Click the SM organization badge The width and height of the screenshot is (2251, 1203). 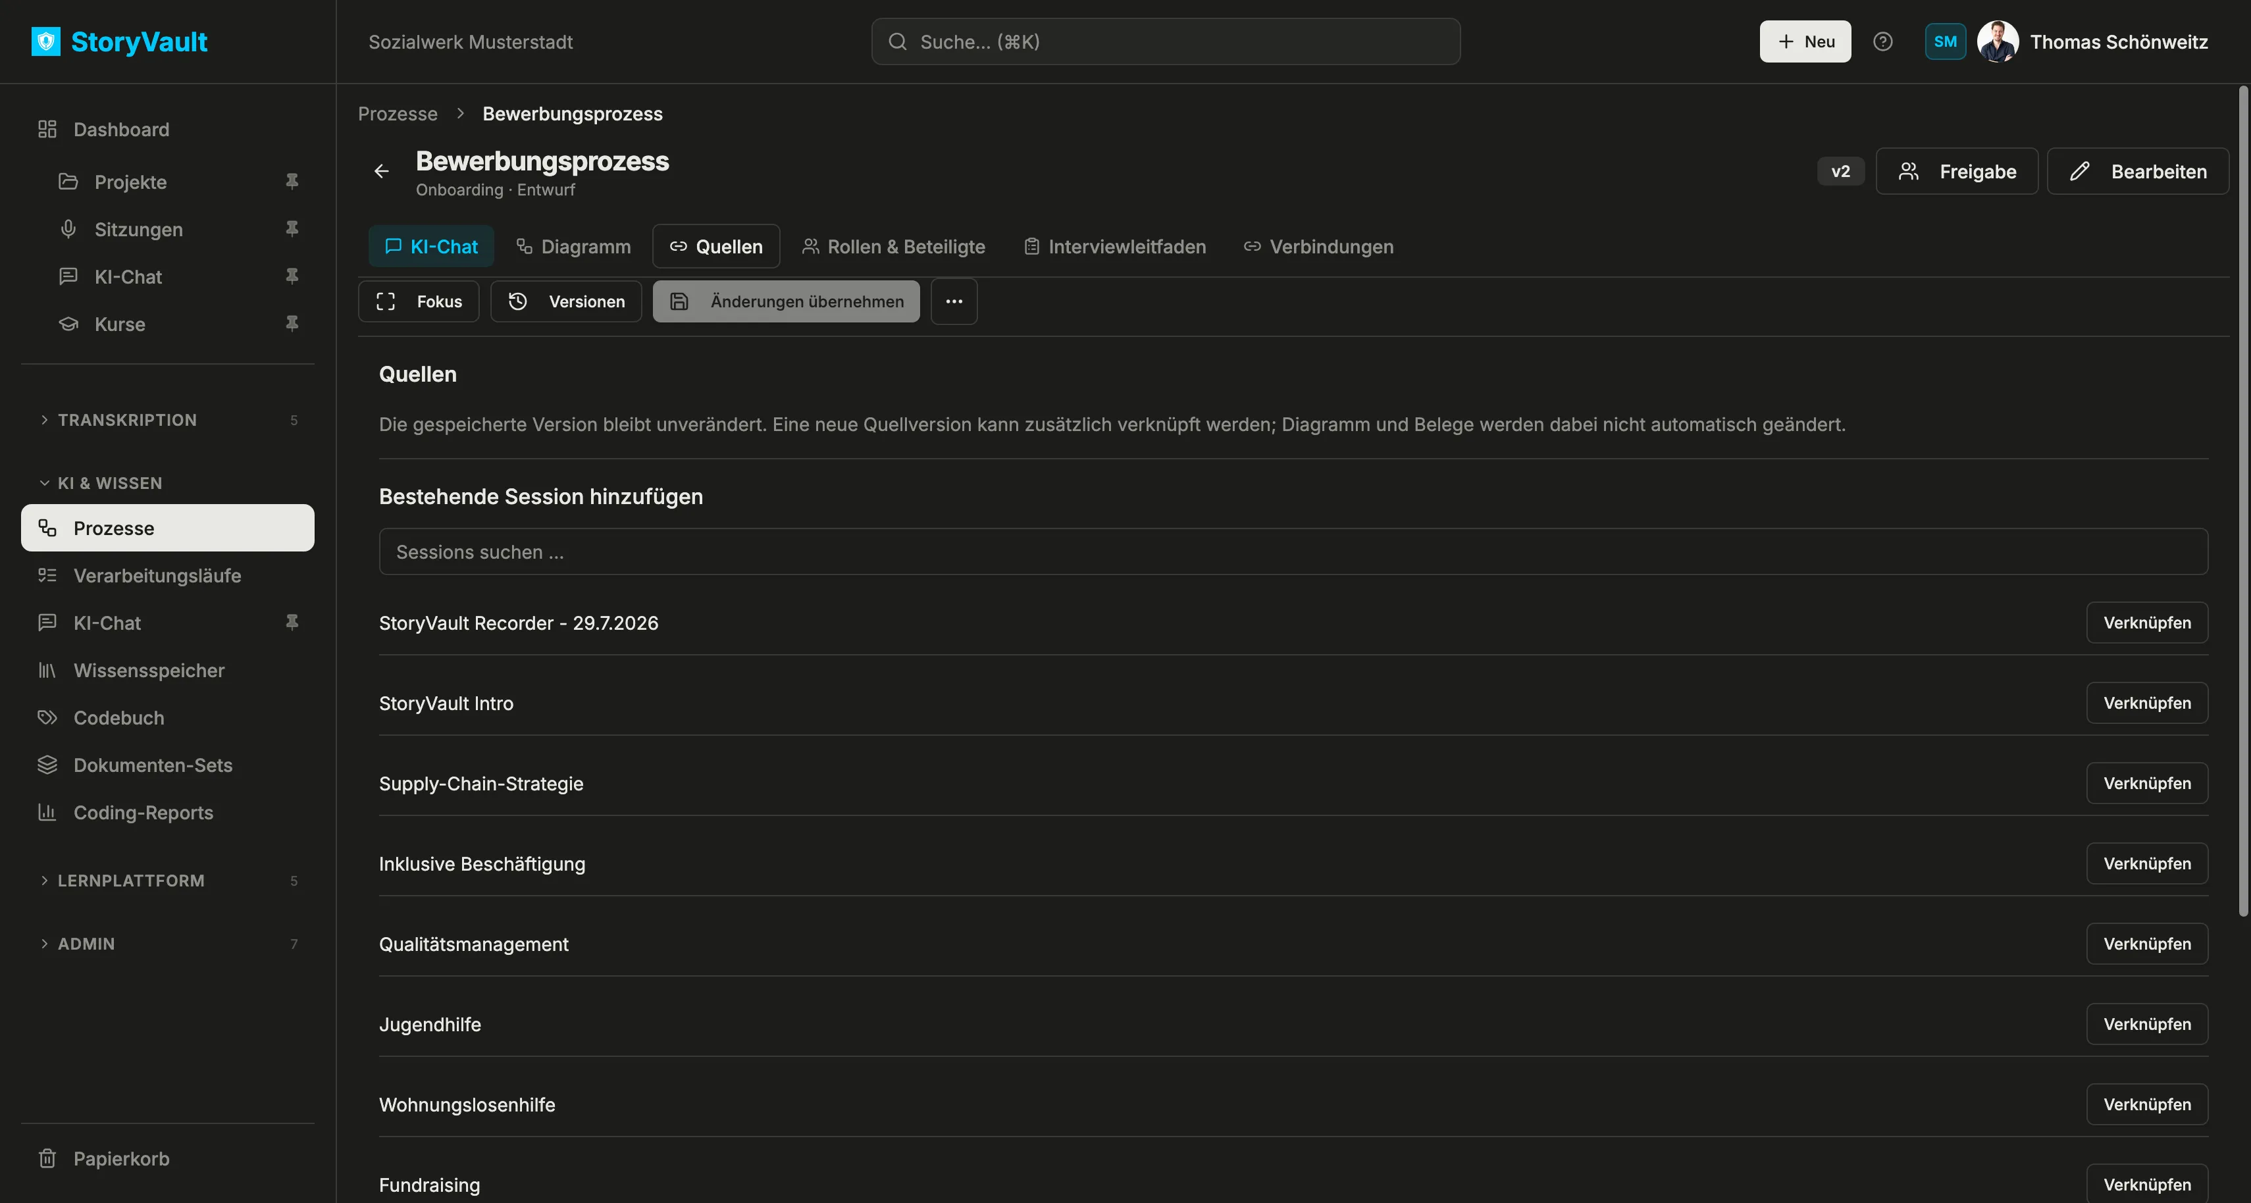(1945, 41)
